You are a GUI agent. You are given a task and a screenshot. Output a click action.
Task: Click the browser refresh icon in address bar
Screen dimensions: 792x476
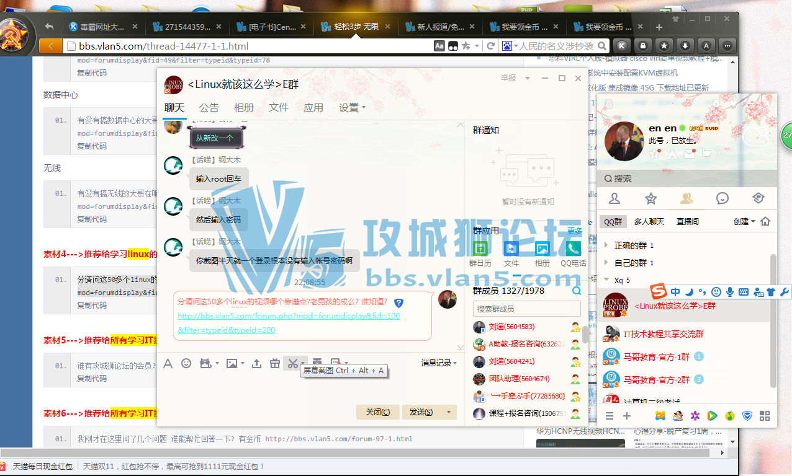490,46
